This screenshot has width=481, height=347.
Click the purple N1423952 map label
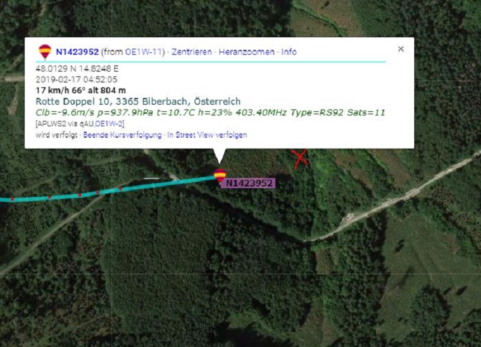point(249,183)
